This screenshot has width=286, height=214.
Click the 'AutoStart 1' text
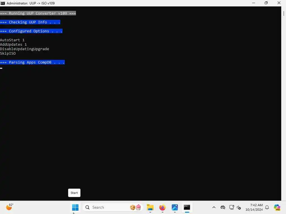pyautogui.click(x=12, y=40)
